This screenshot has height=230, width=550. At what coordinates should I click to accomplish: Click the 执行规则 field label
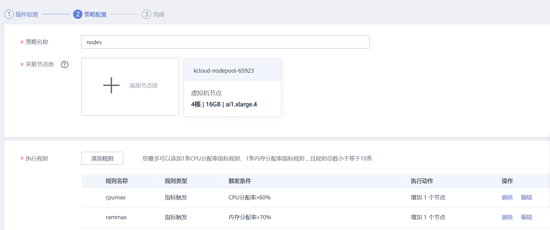pos(37,159)
